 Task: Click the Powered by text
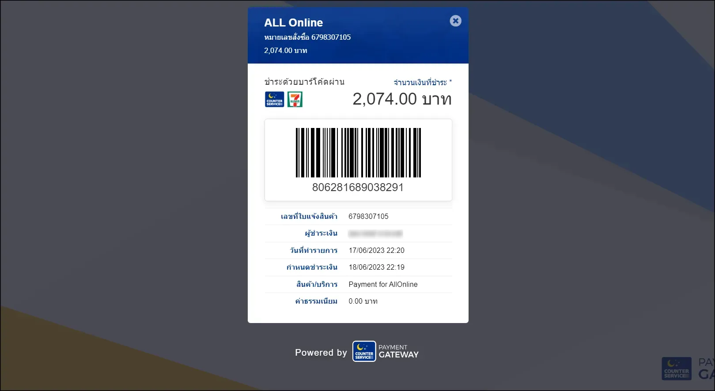[x=321, y=353]
